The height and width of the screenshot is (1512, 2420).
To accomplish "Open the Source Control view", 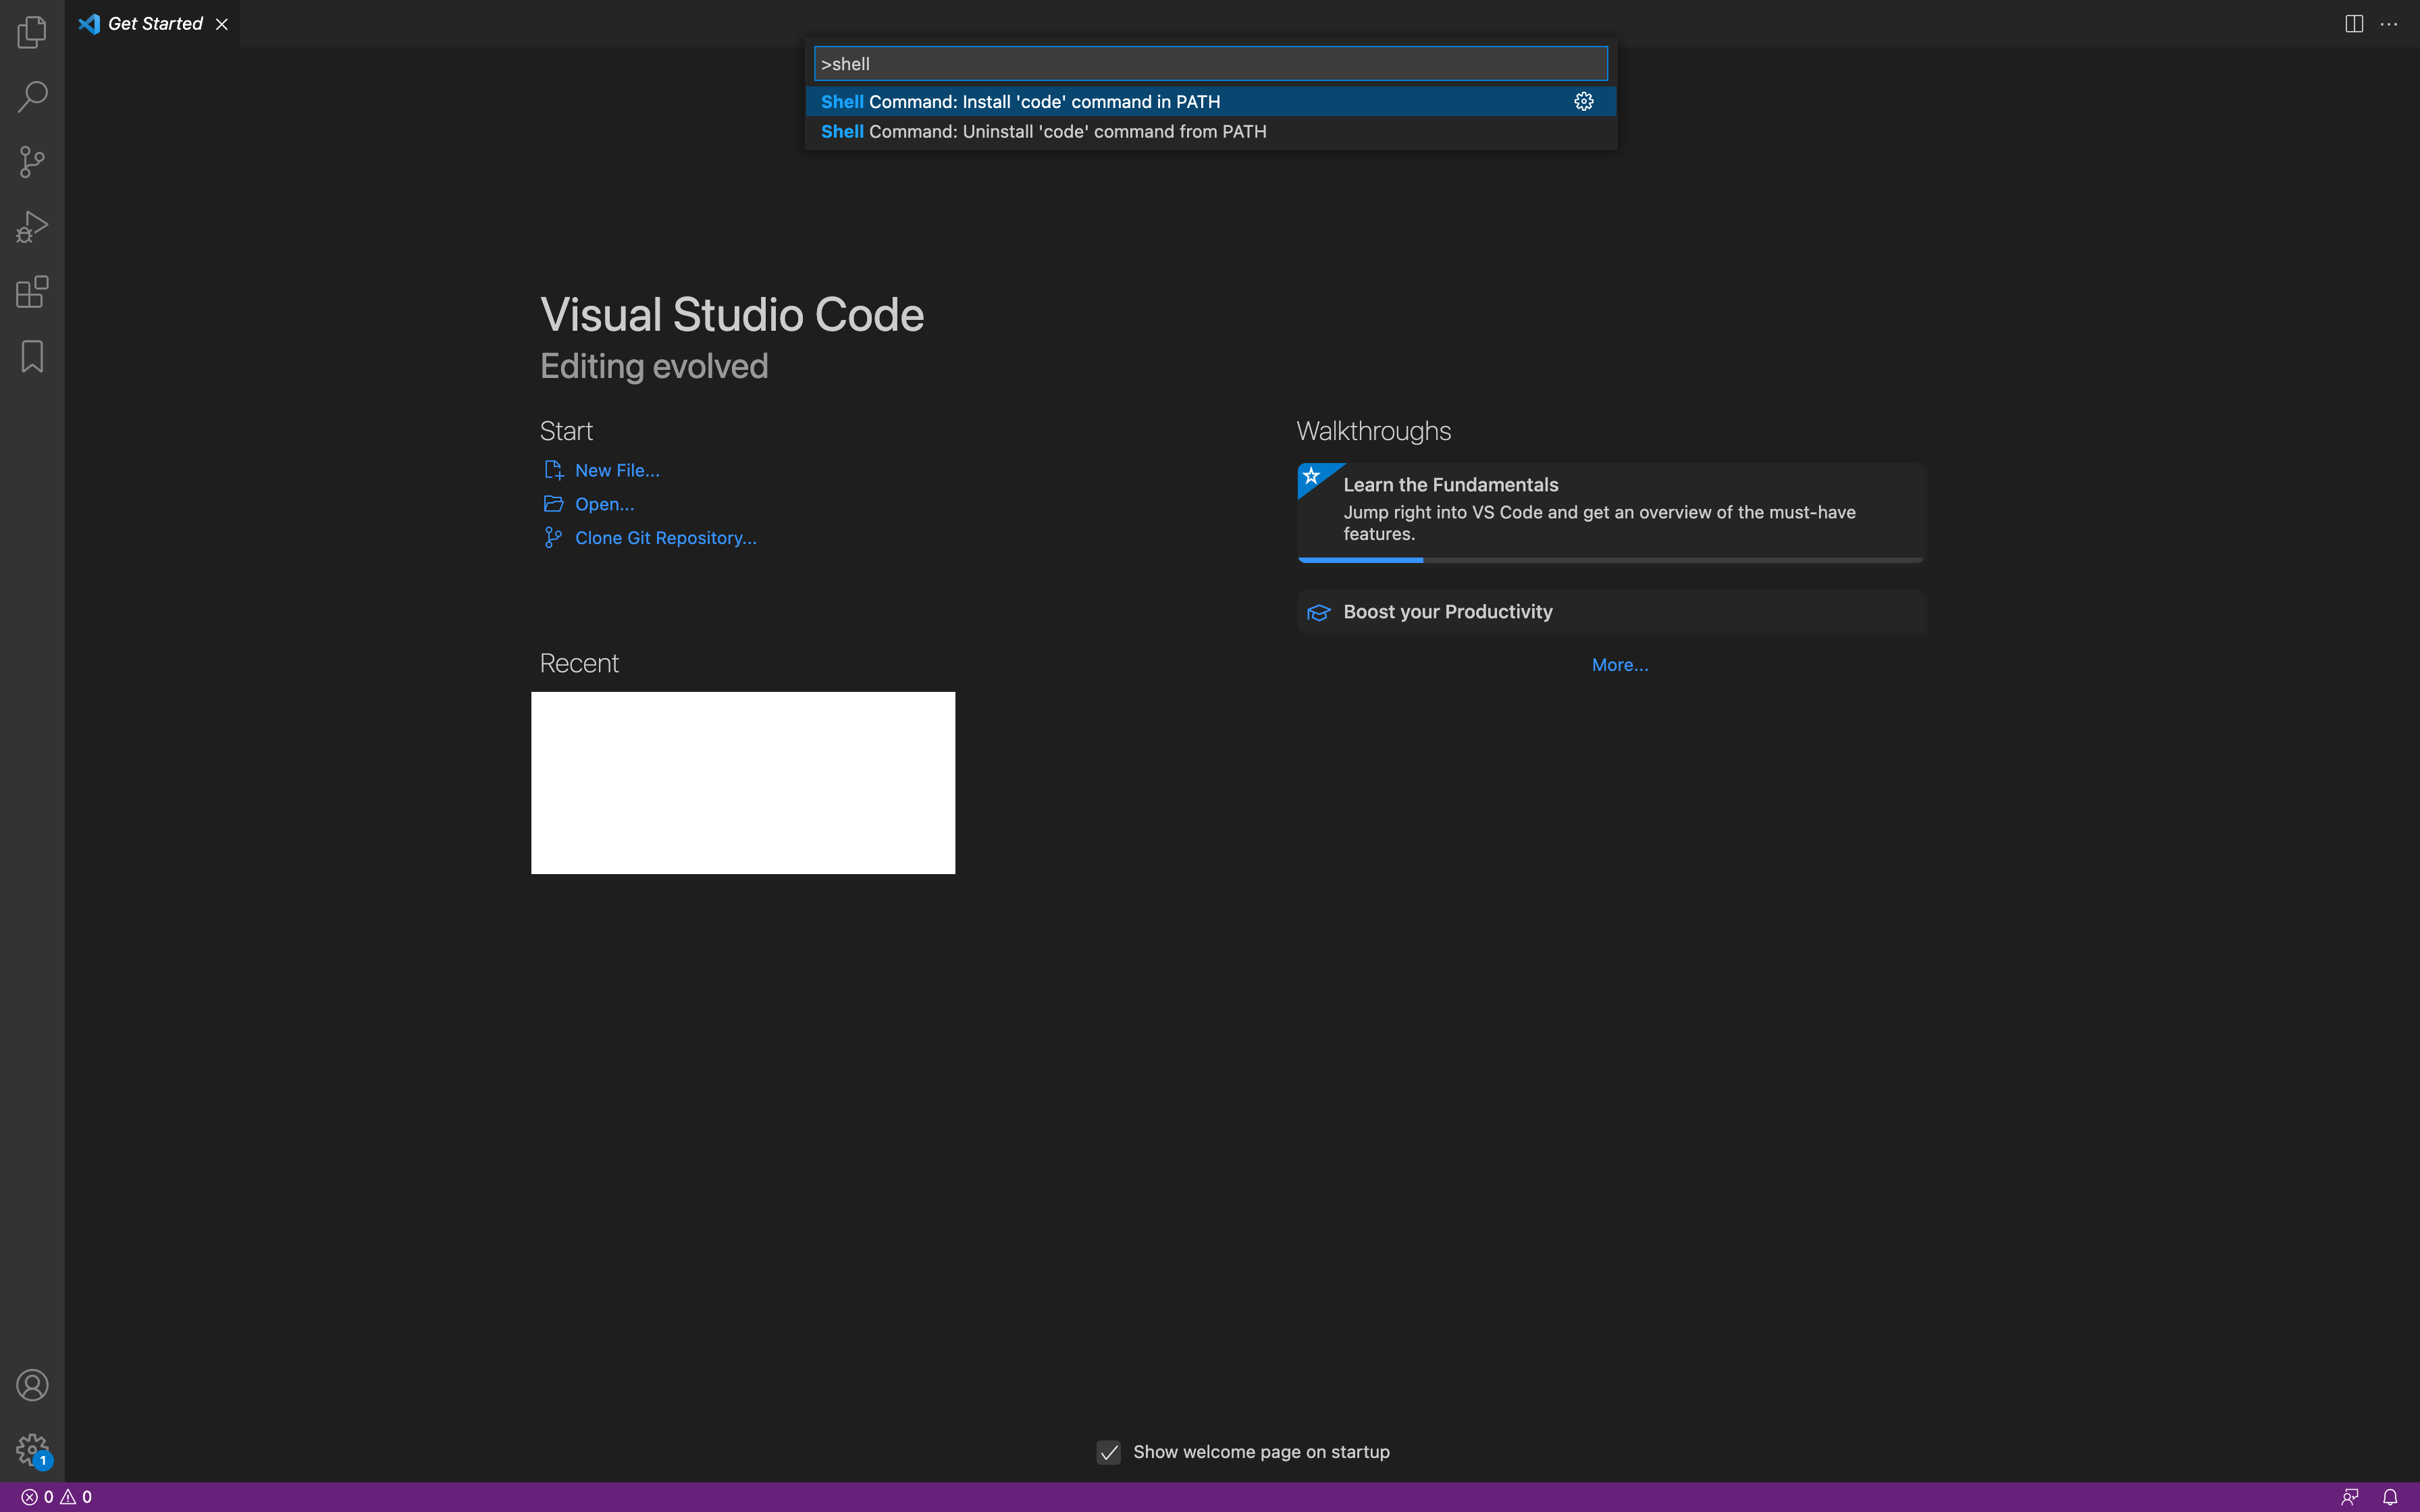I will pos(32,162).
